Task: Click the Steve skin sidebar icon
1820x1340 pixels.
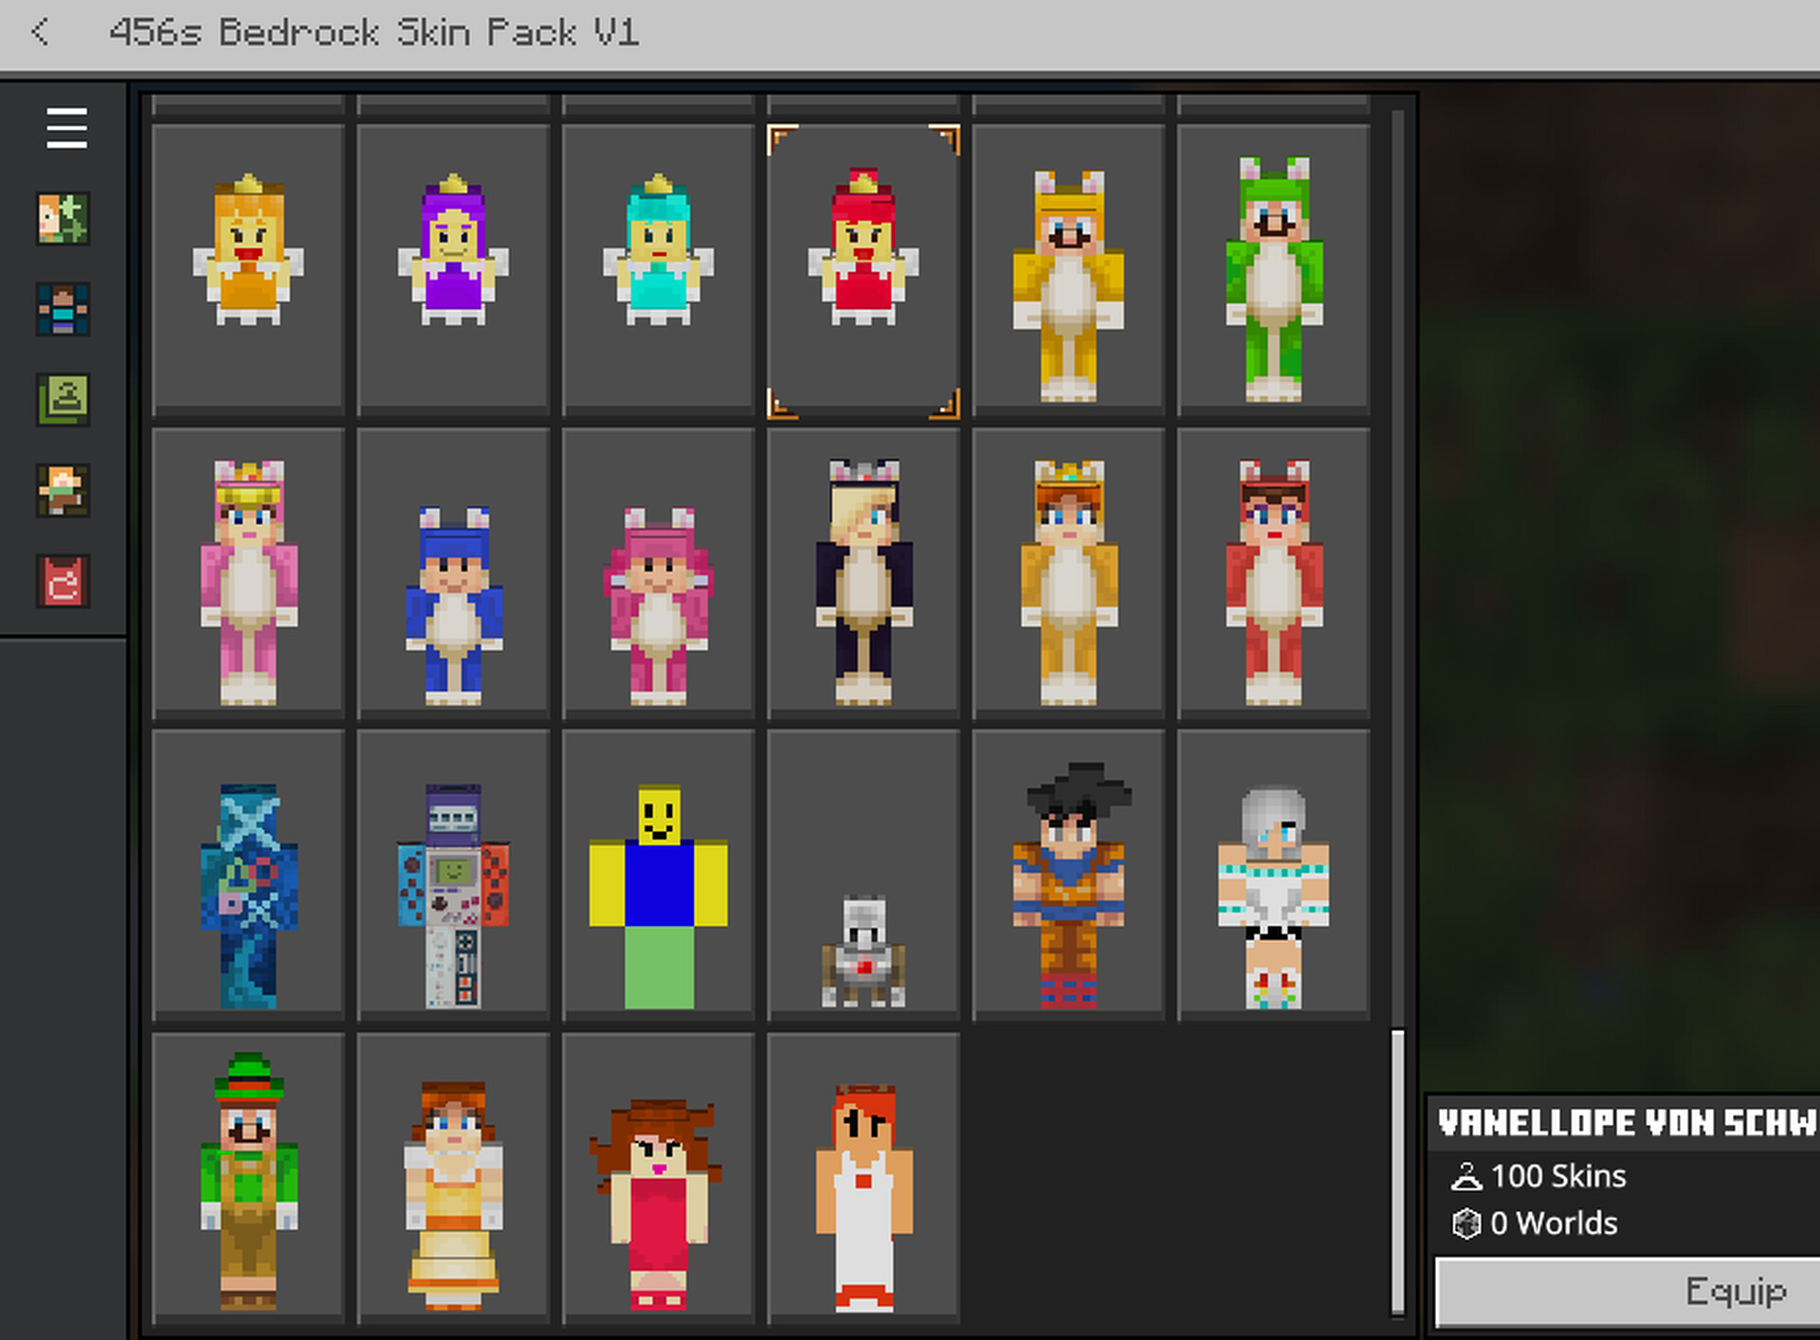Action: (63, 310)
